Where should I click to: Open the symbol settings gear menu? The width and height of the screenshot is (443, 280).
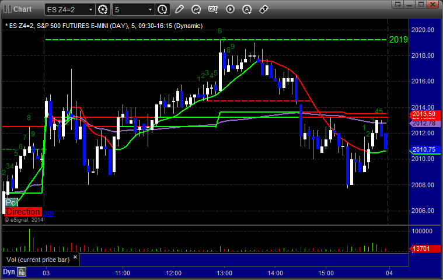click(x=103, y=9)
